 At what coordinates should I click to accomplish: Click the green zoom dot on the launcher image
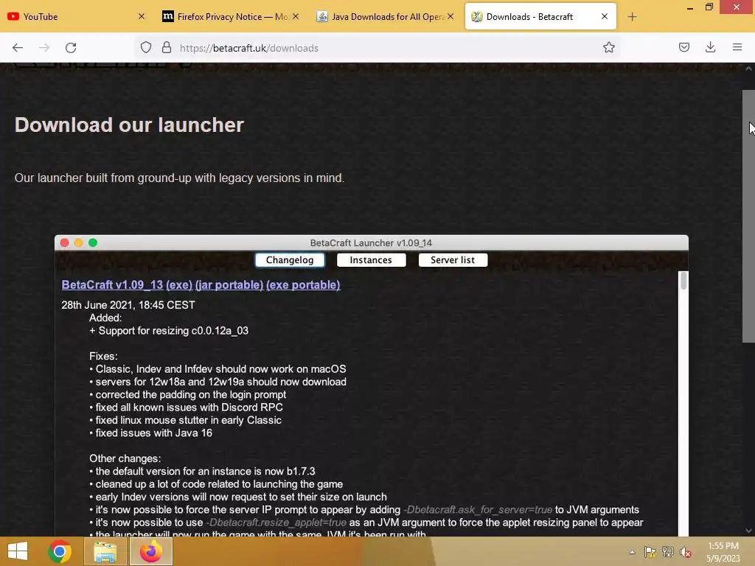coord(93,242)
